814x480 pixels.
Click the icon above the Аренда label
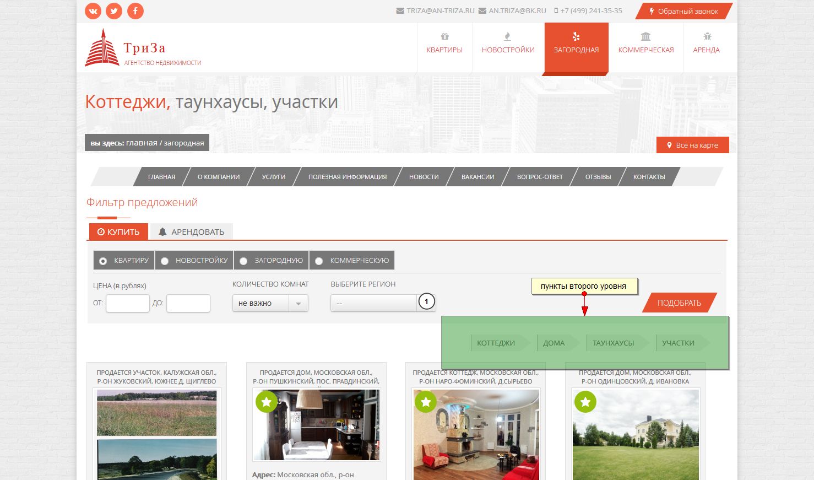pyautogui.click(x=707, y=36)
